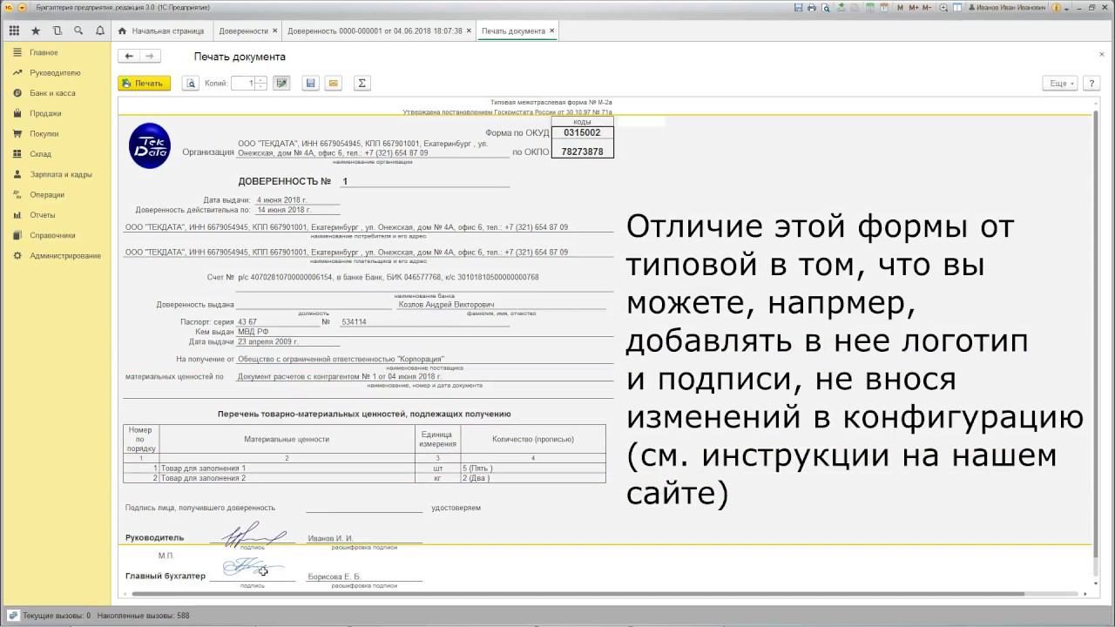
Task: Send the document by e-mail icon
Action: (333, 84)
